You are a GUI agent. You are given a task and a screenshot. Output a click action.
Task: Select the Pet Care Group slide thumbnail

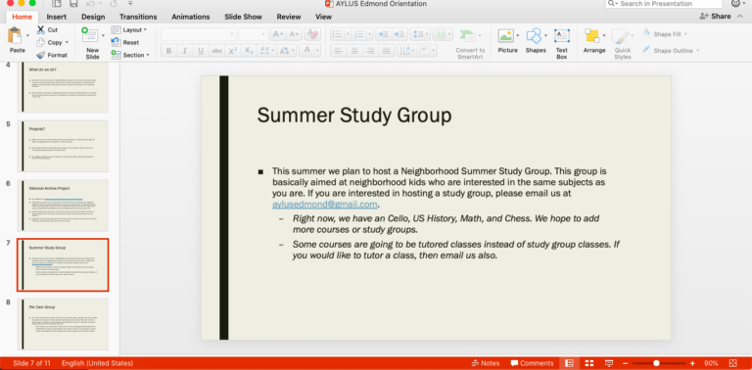click(63, 324)
